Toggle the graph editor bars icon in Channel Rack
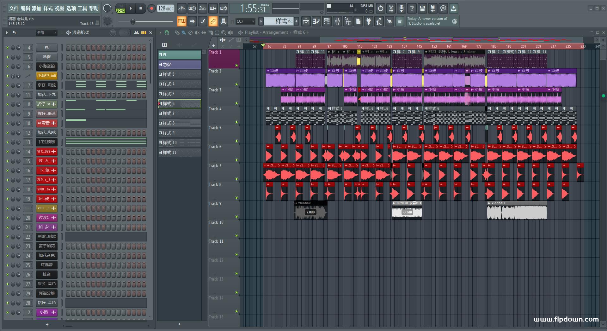The width and height of the screenshot is (607, 331). point(136,32)
